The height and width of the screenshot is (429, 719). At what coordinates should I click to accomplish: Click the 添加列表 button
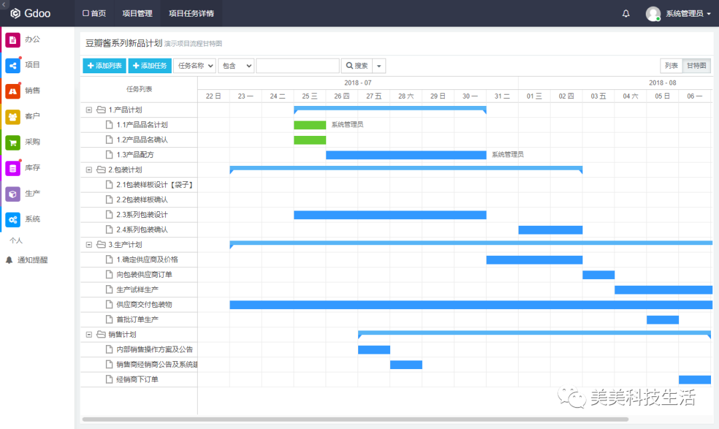click(x=104, y=66)
